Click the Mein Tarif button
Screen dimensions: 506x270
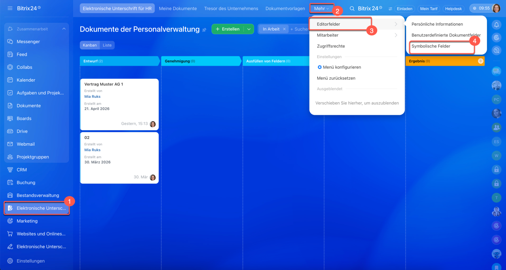[x=429, y=9]
